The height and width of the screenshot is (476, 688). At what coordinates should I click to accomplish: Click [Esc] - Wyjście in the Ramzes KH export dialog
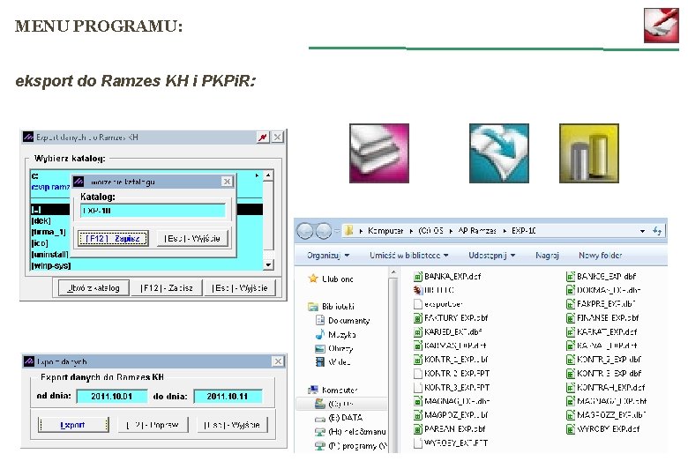[x=240, y=288]
